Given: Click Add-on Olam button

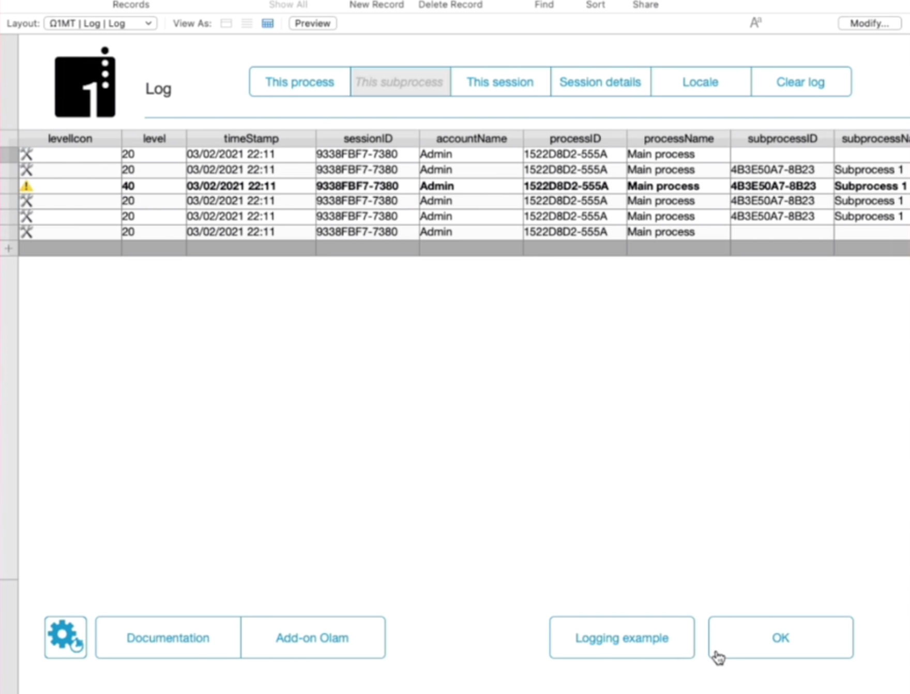Looking at the screenshot, I should (x=313, y=637).
